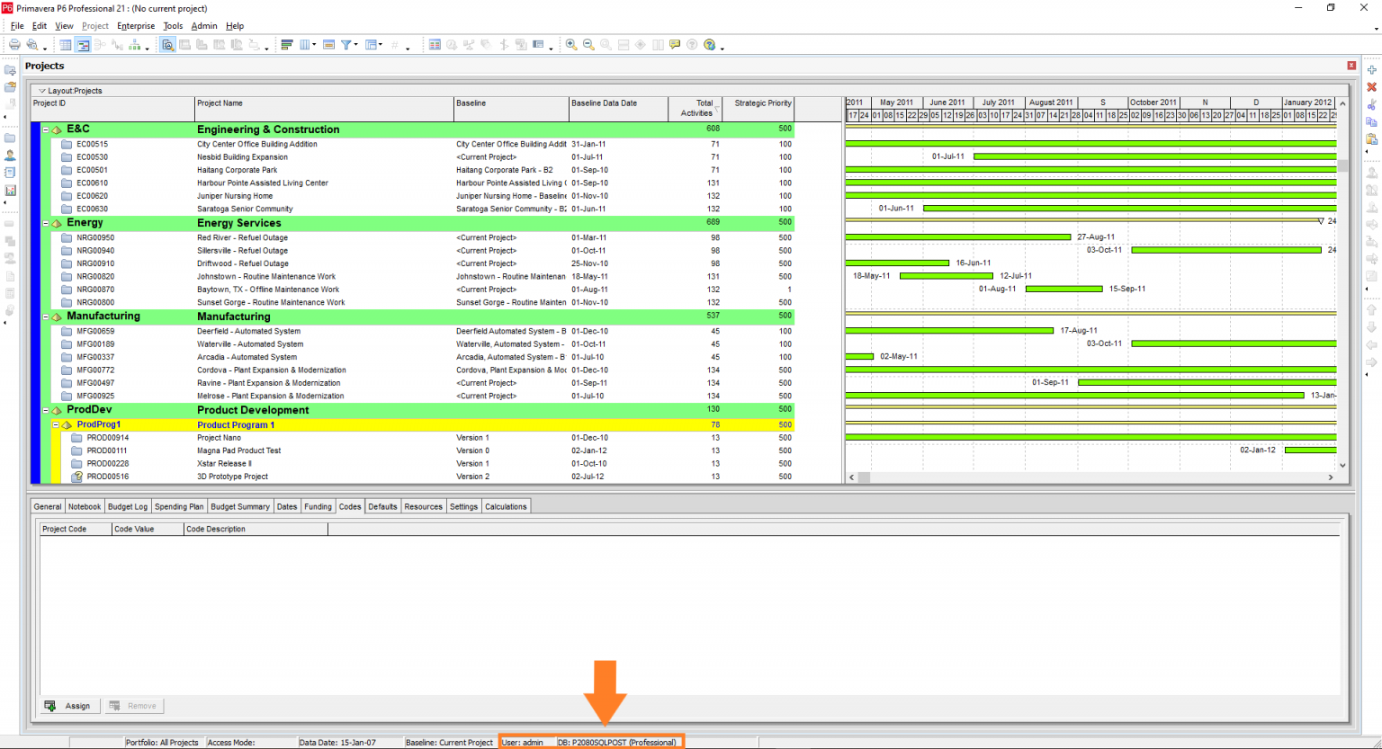Viewport: 1382px width, 749px height.
Task: Open the Resources view from the left sidebar
Action: coord(10,154)
